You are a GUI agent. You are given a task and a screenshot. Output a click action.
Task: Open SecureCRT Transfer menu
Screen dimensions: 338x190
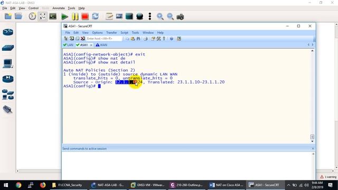point(111,33)
